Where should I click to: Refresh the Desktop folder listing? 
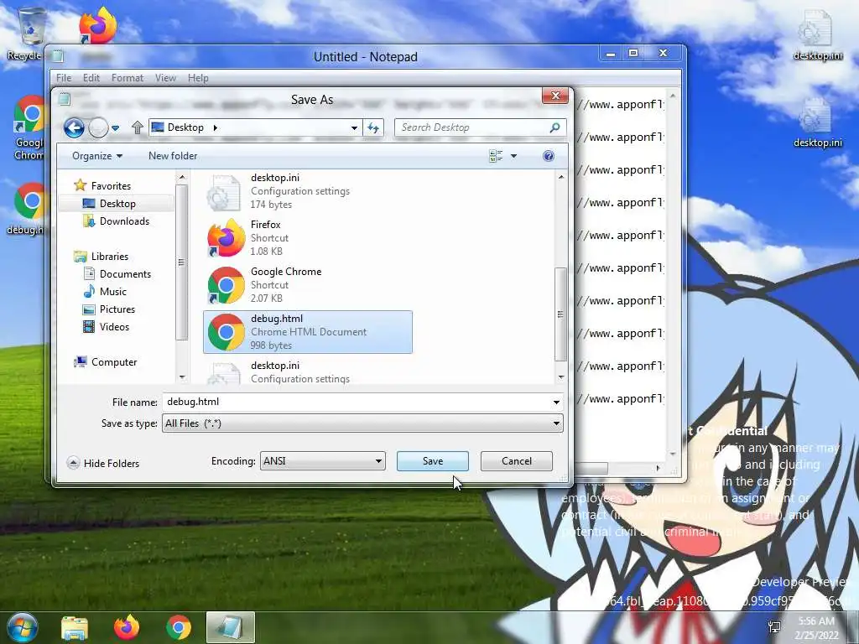(373, 127)
